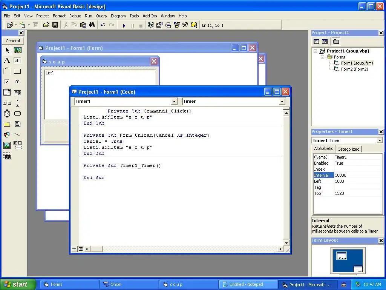Click the Windows start button
The image size is (386, 290).
(x=18, y=284)
